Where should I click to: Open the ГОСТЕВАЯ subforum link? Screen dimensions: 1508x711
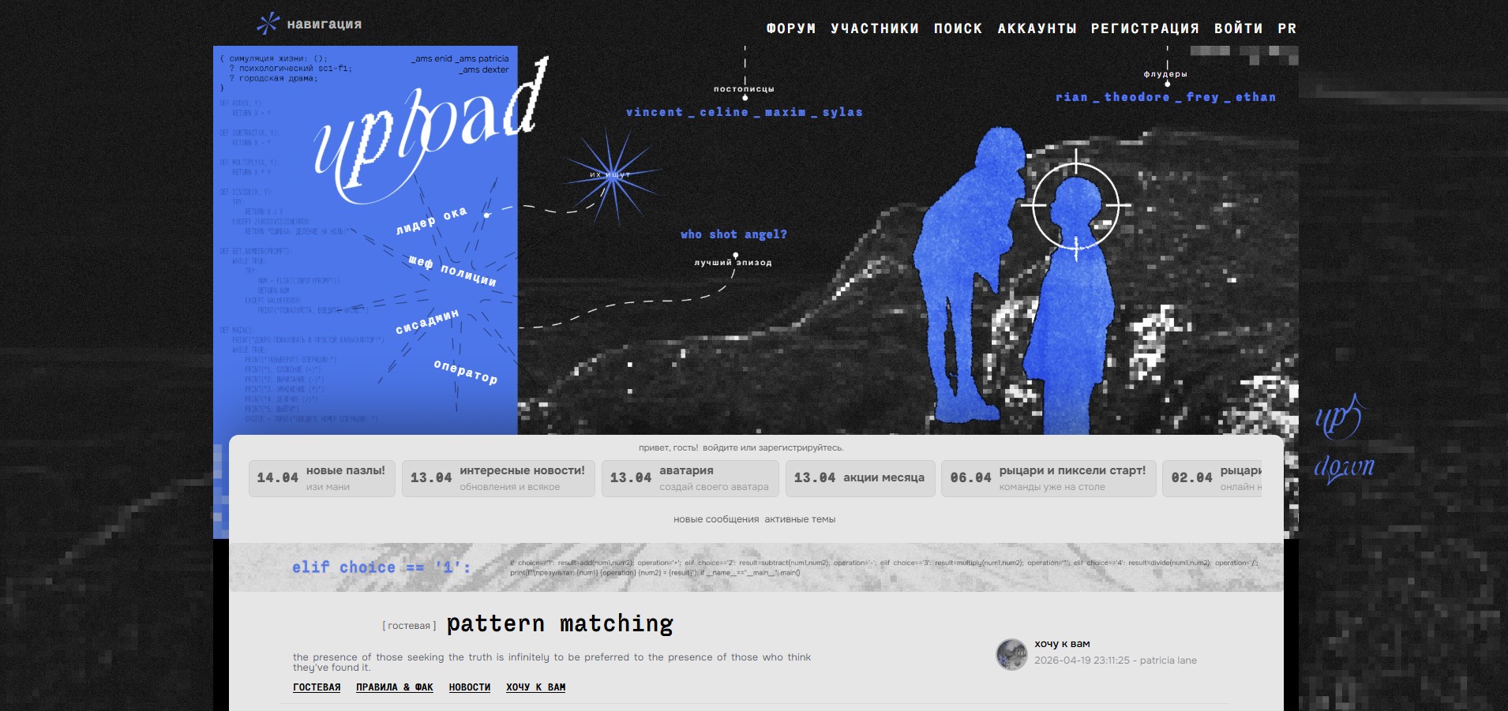(x=317, y=687)
